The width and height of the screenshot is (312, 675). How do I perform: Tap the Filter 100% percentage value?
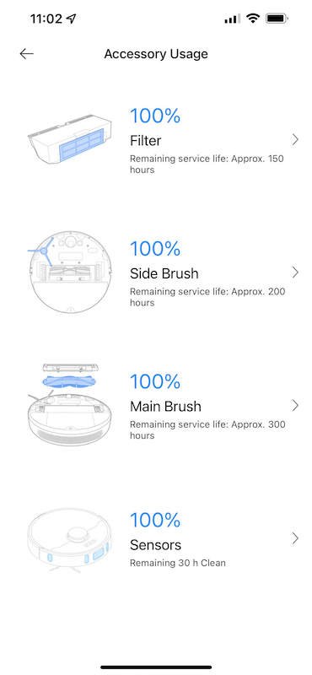point(155,116)
